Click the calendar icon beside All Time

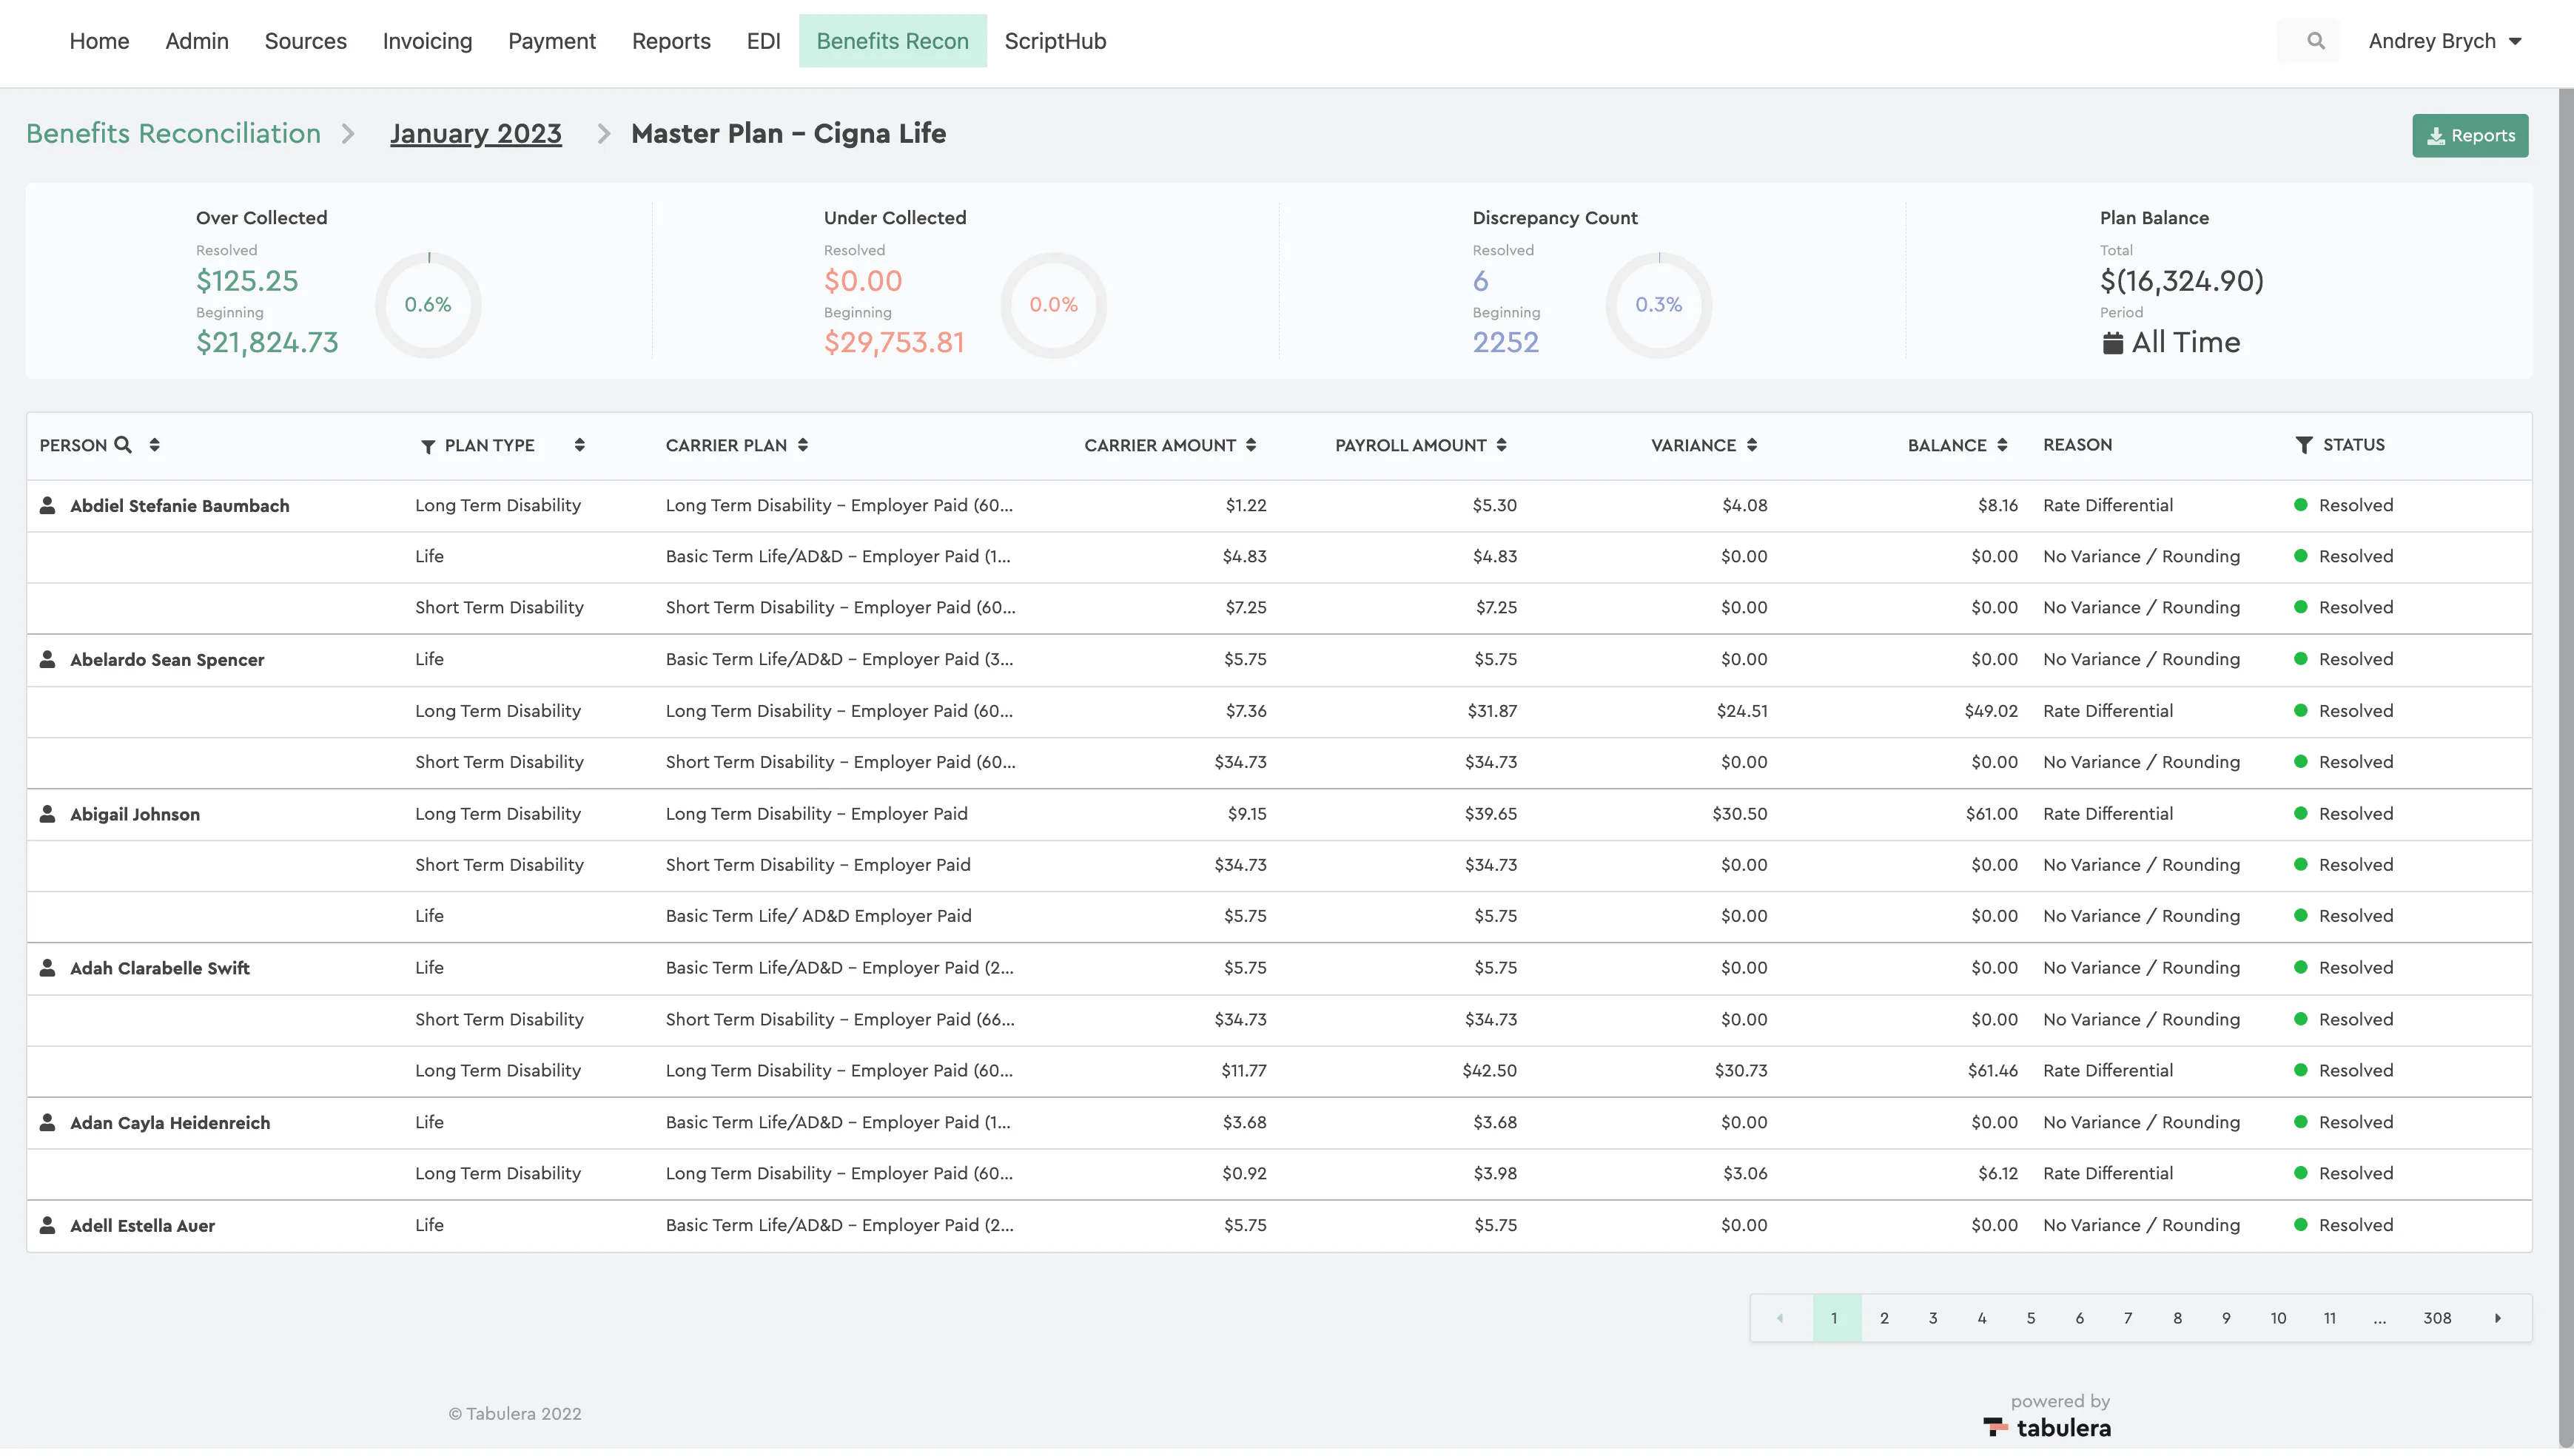pos(2112,343)
